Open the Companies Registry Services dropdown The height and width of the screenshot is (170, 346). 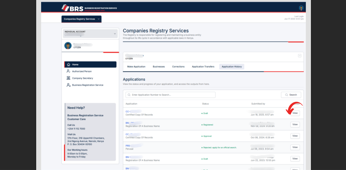point(81,19)
